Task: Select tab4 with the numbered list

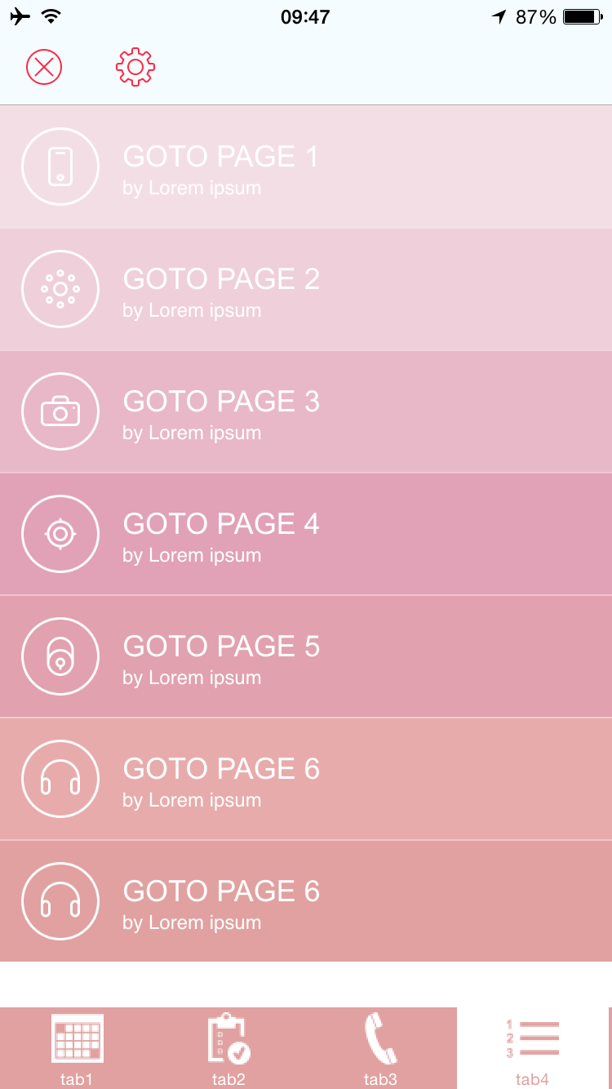Action: pos(532,1048)
